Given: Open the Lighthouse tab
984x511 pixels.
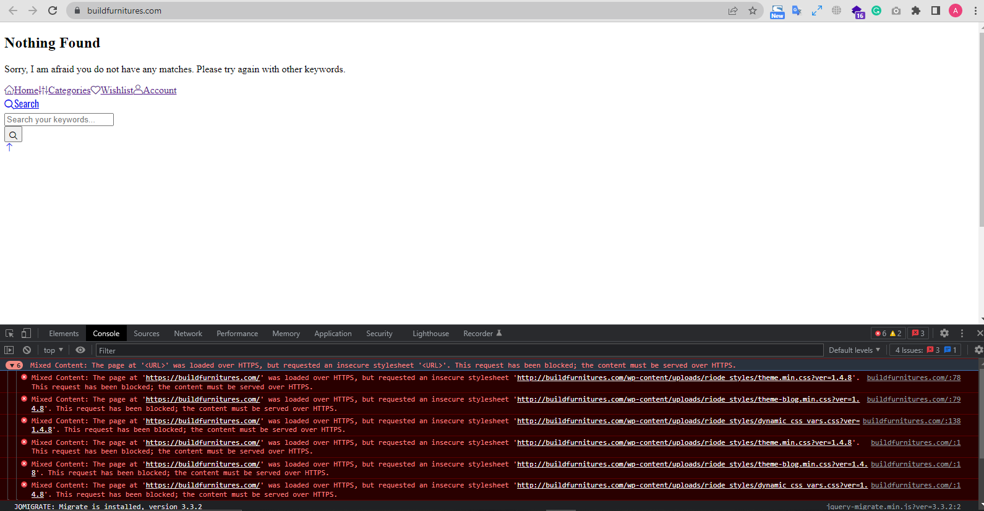Looking at the screenshot, I should coord(431,333).
